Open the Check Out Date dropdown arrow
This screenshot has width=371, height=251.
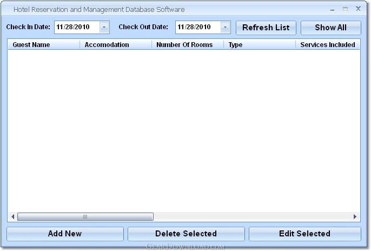(225, 27)
